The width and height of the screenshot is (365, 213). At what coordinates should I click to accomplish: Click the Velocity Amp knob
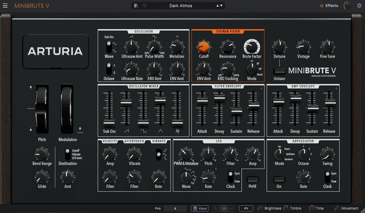tap(109, 154)
